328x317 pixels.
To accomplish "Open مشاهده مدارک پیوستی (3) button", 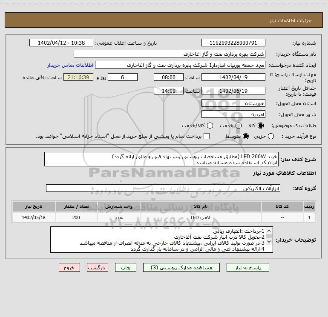I will pyautogui.click(x=181, y=268).
